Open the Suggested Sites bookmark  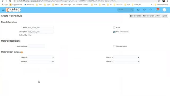16,5
